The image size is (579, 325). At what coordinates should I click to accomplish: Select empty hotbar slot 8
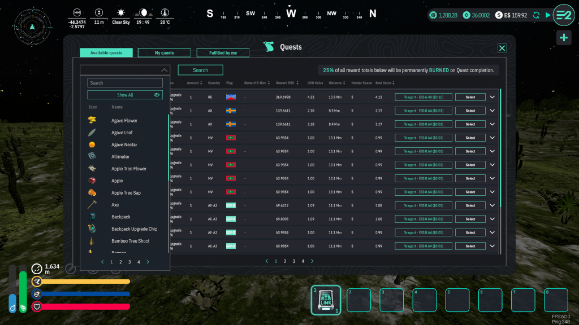556,300
